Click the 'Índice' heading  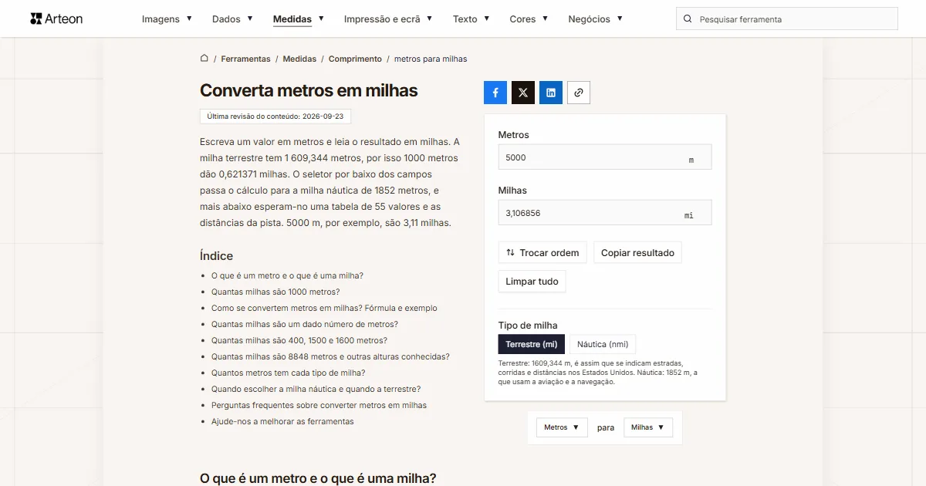coord(216,255)
